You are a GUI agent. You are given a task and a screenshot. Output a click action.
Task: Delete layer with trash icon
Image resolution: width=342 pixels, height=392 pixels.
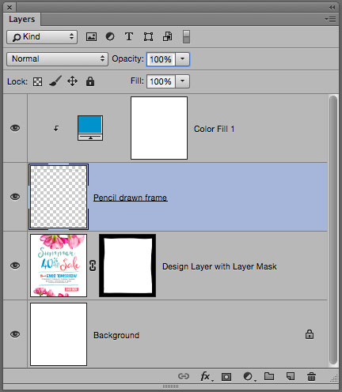tap(311, 376)
